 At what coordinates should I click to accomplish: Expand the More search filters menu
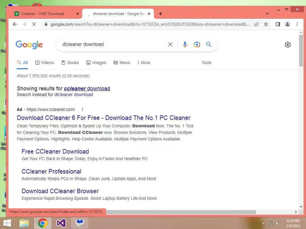point(144,63)
